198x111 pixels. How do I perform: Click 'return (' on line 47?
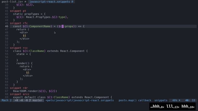(x=23, y=30)
